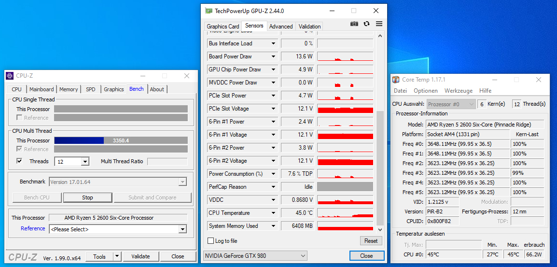The width and height of the screenshot is (557, 267).
Task: Open the Mainboard tab in CPU-Z
Action: (x=42, y=89)
